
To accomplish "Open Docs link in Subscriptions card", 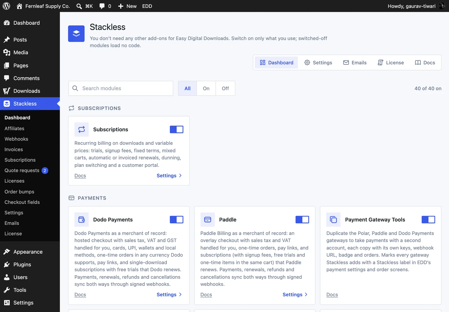I will pos(80,176).
